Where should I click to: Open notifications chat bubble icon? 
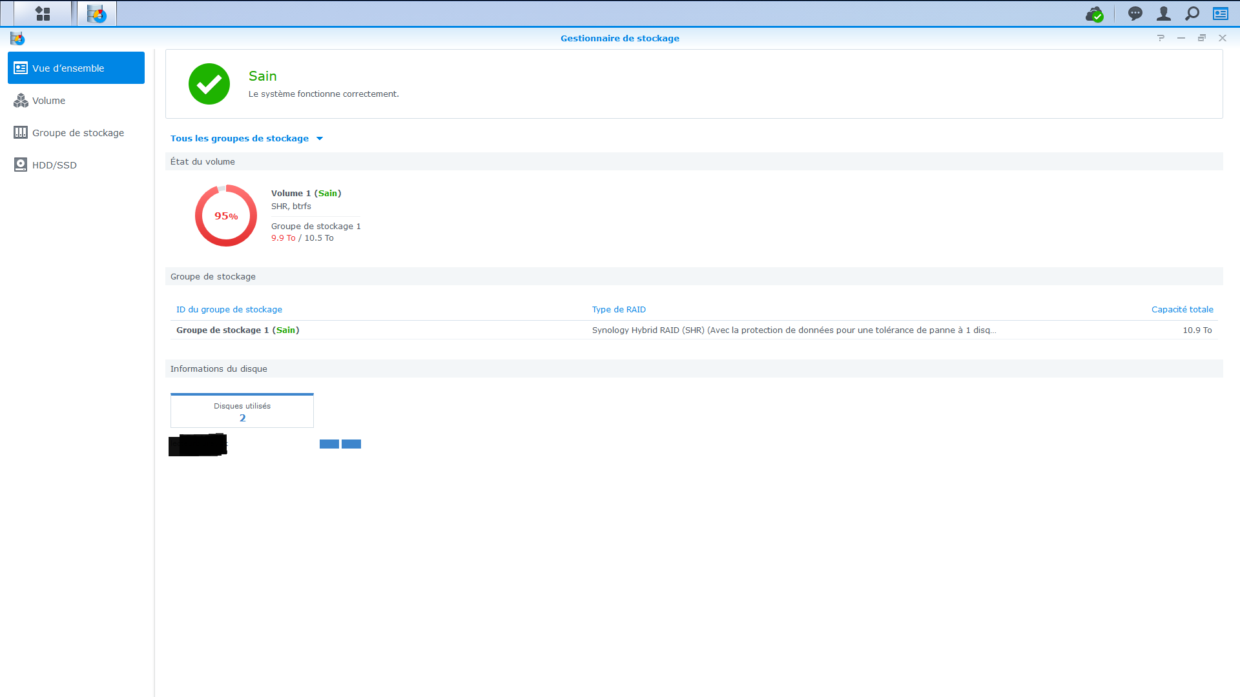click(x=1135, y=14)
